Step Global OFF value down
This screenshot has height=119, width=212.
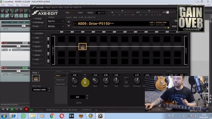tap(87, 98)
